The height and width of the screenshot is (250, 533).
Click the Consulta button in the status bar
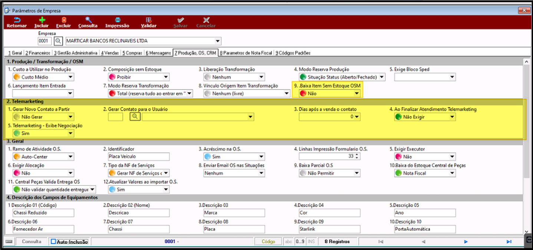32,241
